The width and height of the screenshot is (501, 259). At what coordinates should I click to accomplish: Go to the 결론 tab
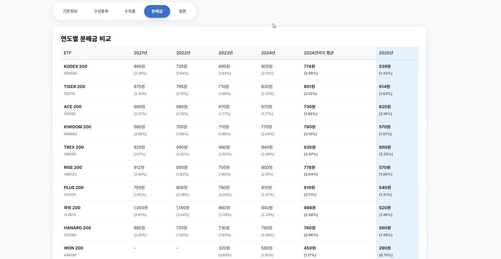click(182, 11)
